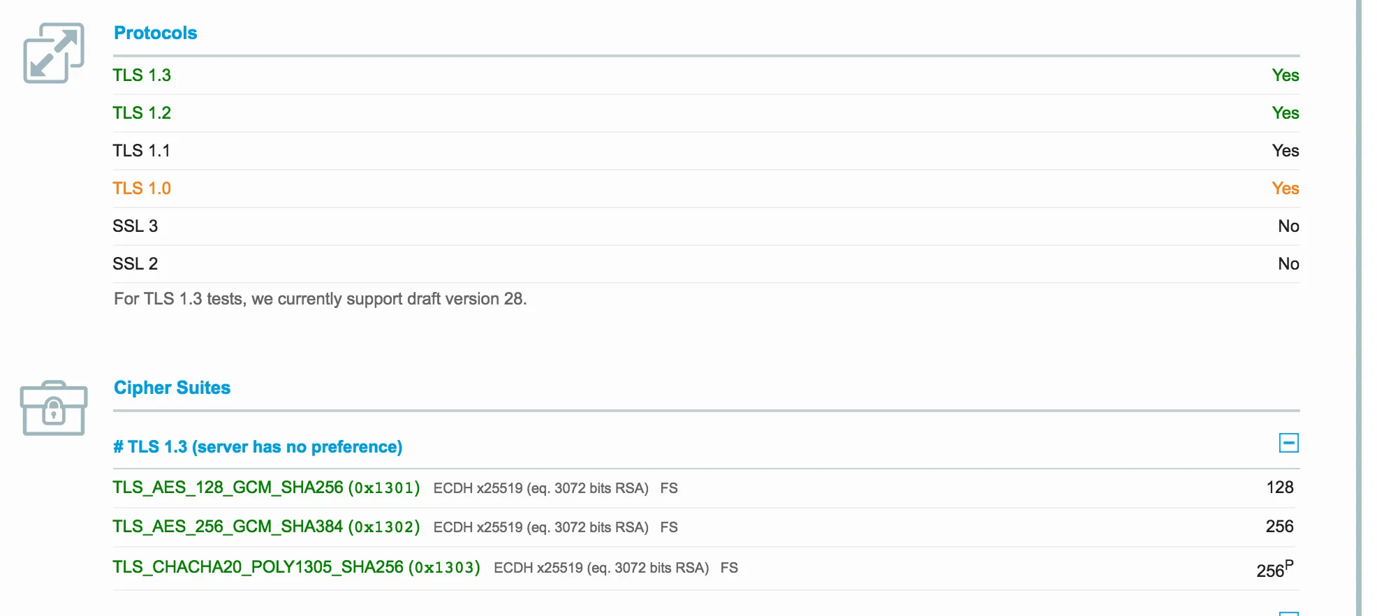
Task: Click TLS_AES_128_GCM_SHA256 (0x1301) cipher name
Action: 266,487
